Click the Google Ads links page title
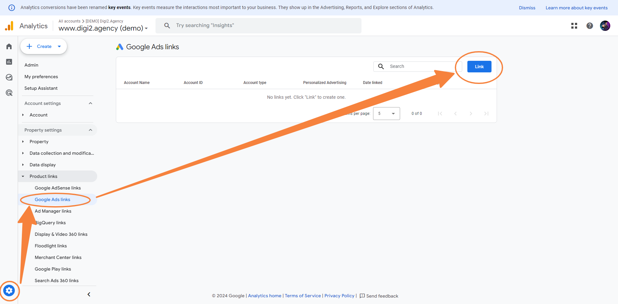Viewport: 618px width, 304px height. pos(153,47)
